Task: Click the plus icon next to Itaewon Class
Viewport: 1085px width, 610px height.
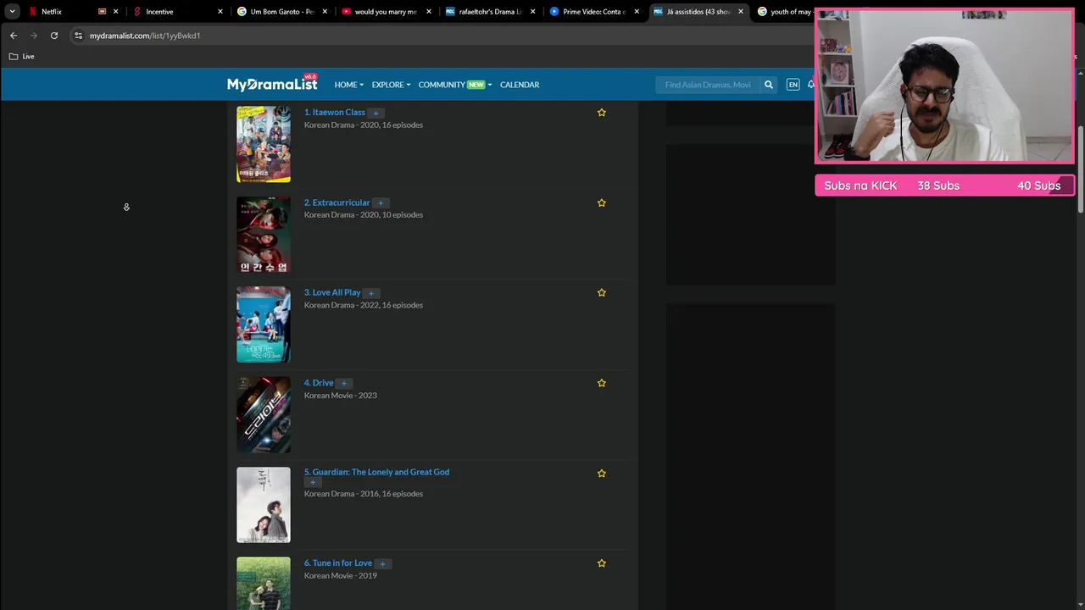Action: pyautogui.click(x=376, y=113)
